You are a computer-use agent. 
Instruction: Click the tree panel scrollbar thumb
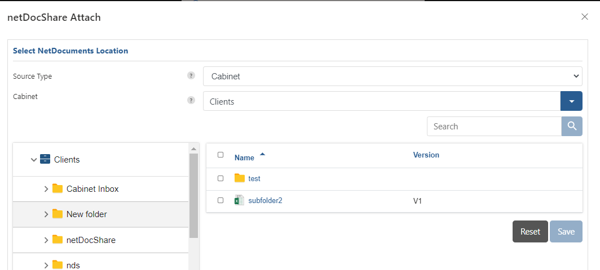click(x=193, y=196)
